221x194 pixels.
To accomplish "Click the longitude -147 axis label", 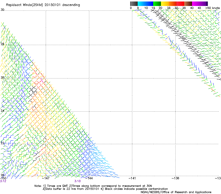I will click(x=46, y=178).
